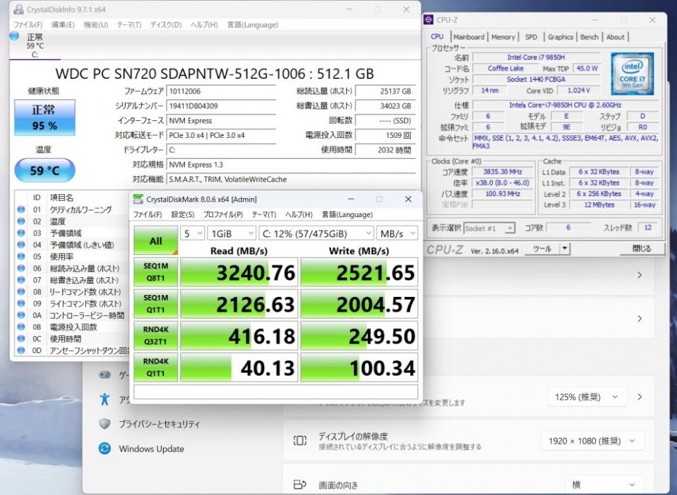Run the SEQ1M Q8T1 benchmark test
This screenshot has width=677, height=495.
point(156,271)
